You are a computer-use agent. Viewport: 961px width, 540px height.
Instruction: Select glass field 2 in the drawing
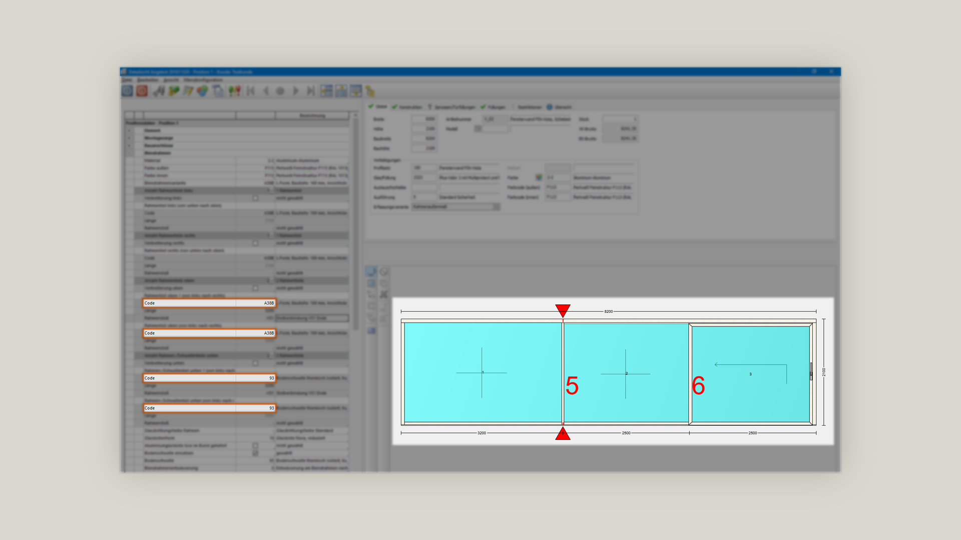click(626, 373)
